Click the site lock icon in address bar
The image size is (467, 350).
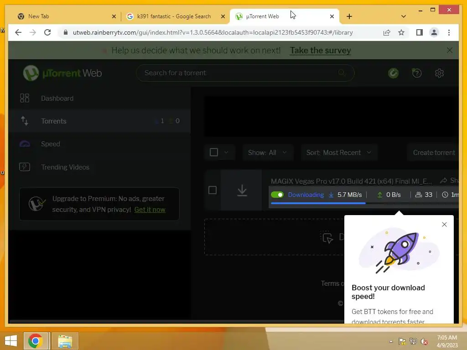point(66,32)
